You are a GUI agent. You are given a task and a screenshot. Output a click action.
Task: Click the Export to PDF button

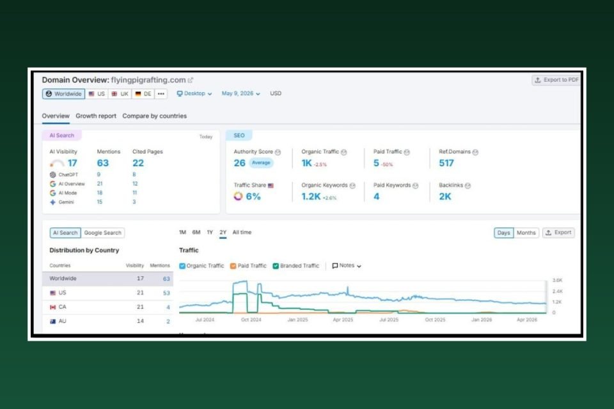point(556,80)
